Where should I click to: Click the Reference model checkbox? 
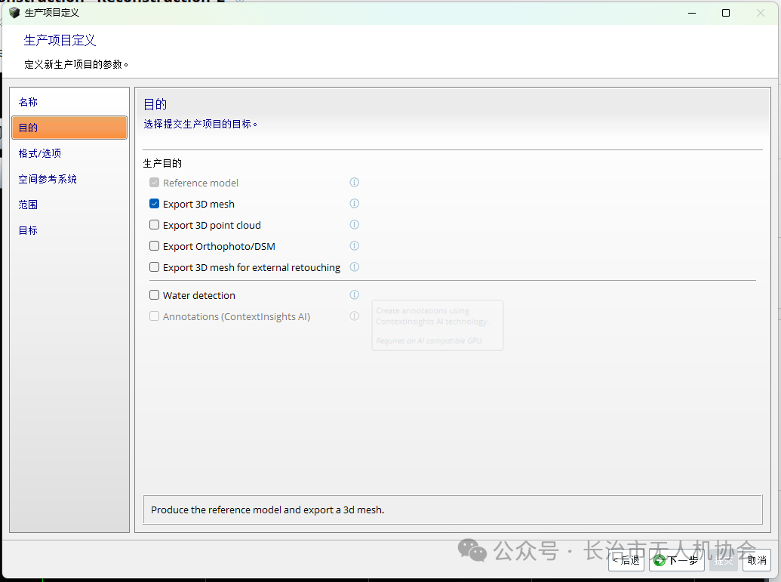coord(155,183)
